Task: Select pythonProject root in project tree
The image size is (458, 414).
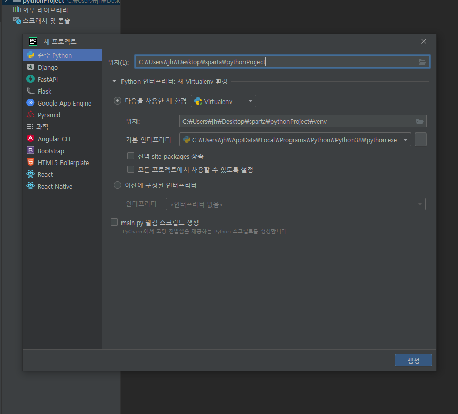Action: tap(43, 2)
